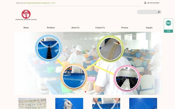This screenshot has width=175, height=109.
Task: Go to the About Us page
Action: [75, 28]
